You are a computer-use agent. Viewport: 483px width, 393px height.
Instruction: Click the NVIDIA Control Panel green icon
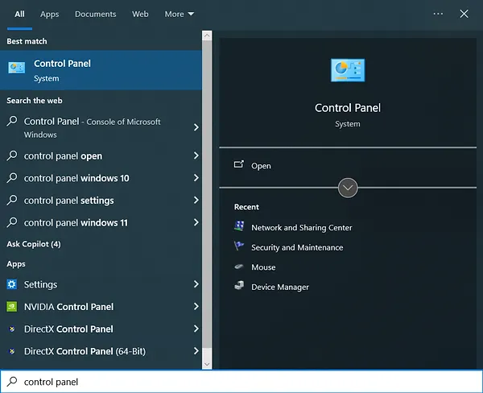pos(12,307)
